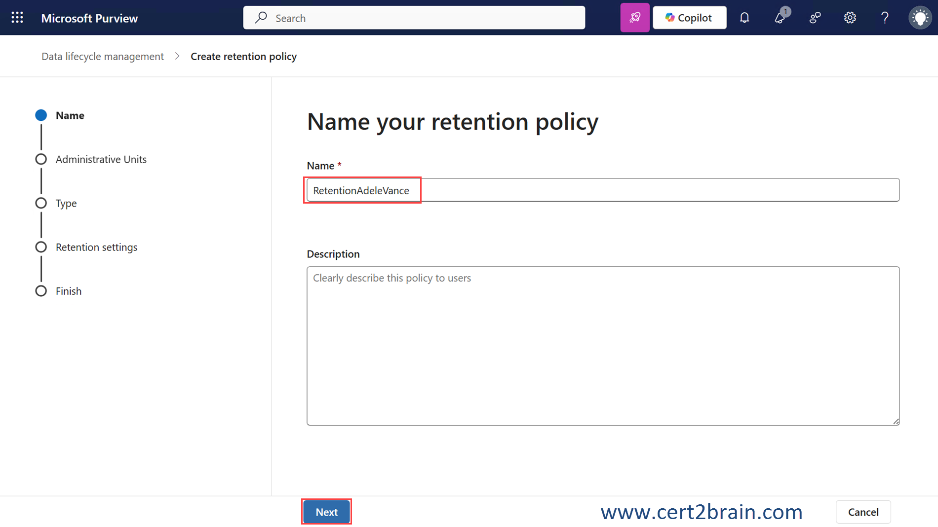Select the Name step circle
938x527 pixels.
tap(41, 115)
